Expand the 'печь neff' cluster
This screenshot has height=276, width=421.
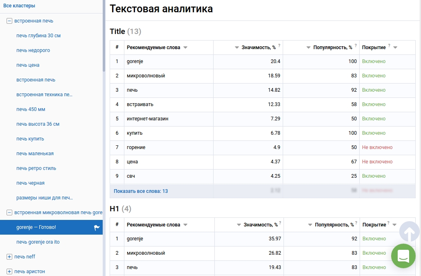[9, 257]
